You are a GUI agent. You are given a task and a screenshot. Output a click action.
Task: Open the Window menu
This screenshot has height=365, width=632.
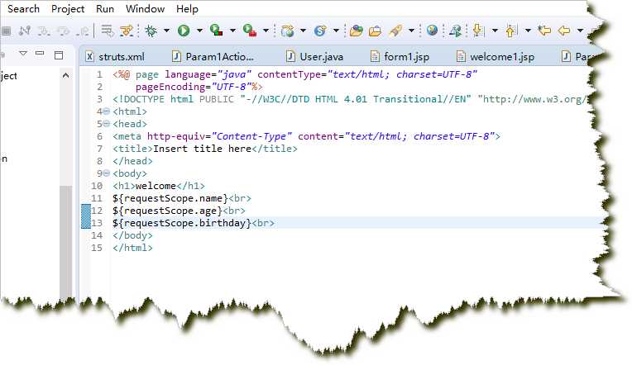pyautogui.click(x=145, y=9)
